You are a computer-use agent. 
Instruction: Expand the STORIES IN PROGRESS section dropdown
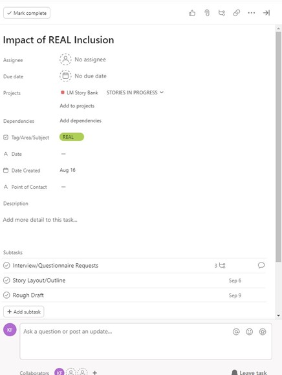click(x=135, y=92)
